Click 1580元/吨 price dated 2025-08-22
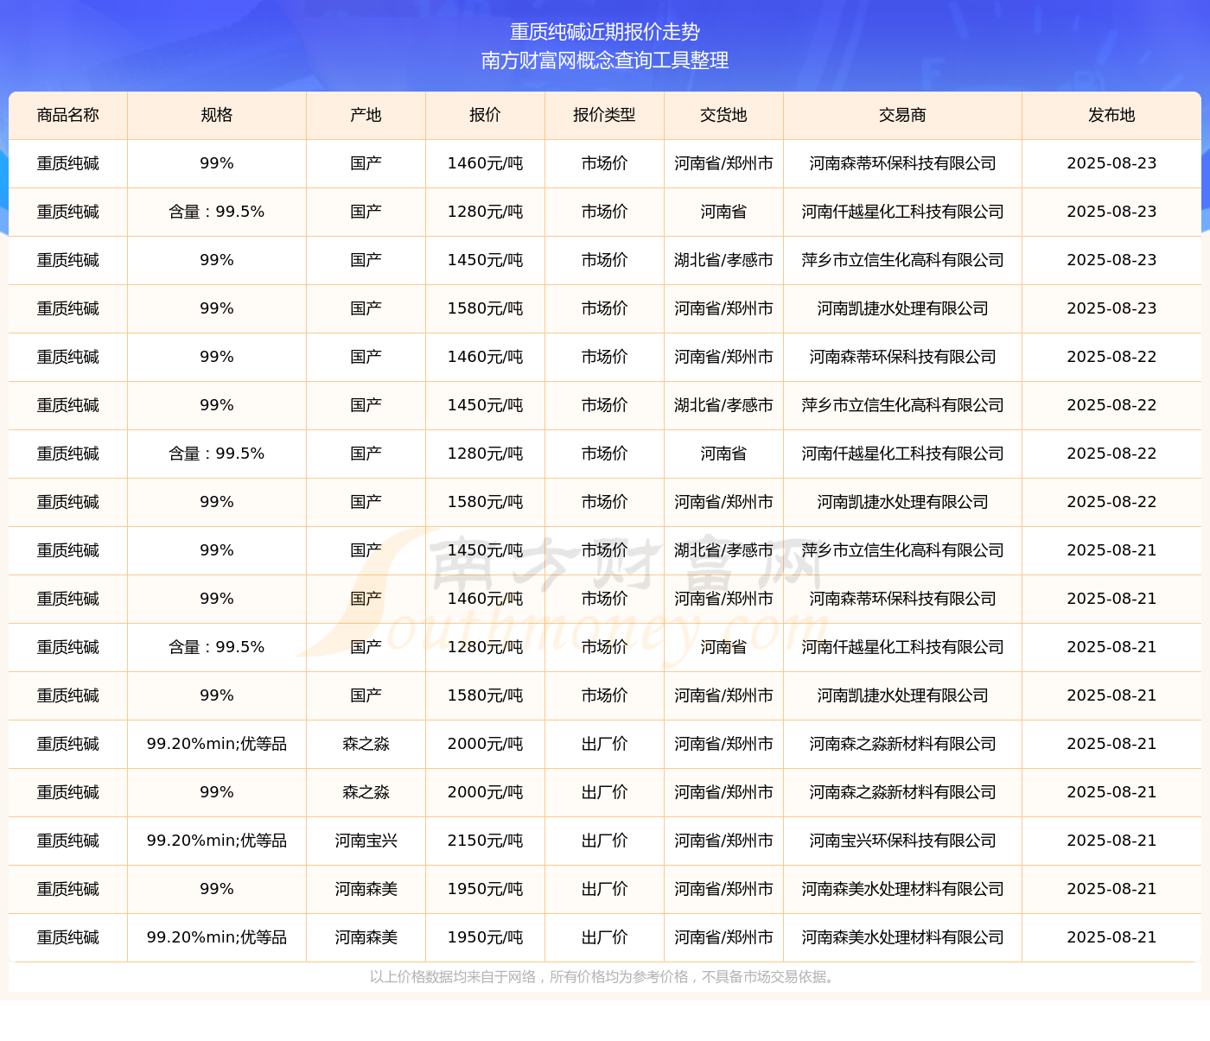This screenshot has height=1041, width=1210. (x=486, y=502)
